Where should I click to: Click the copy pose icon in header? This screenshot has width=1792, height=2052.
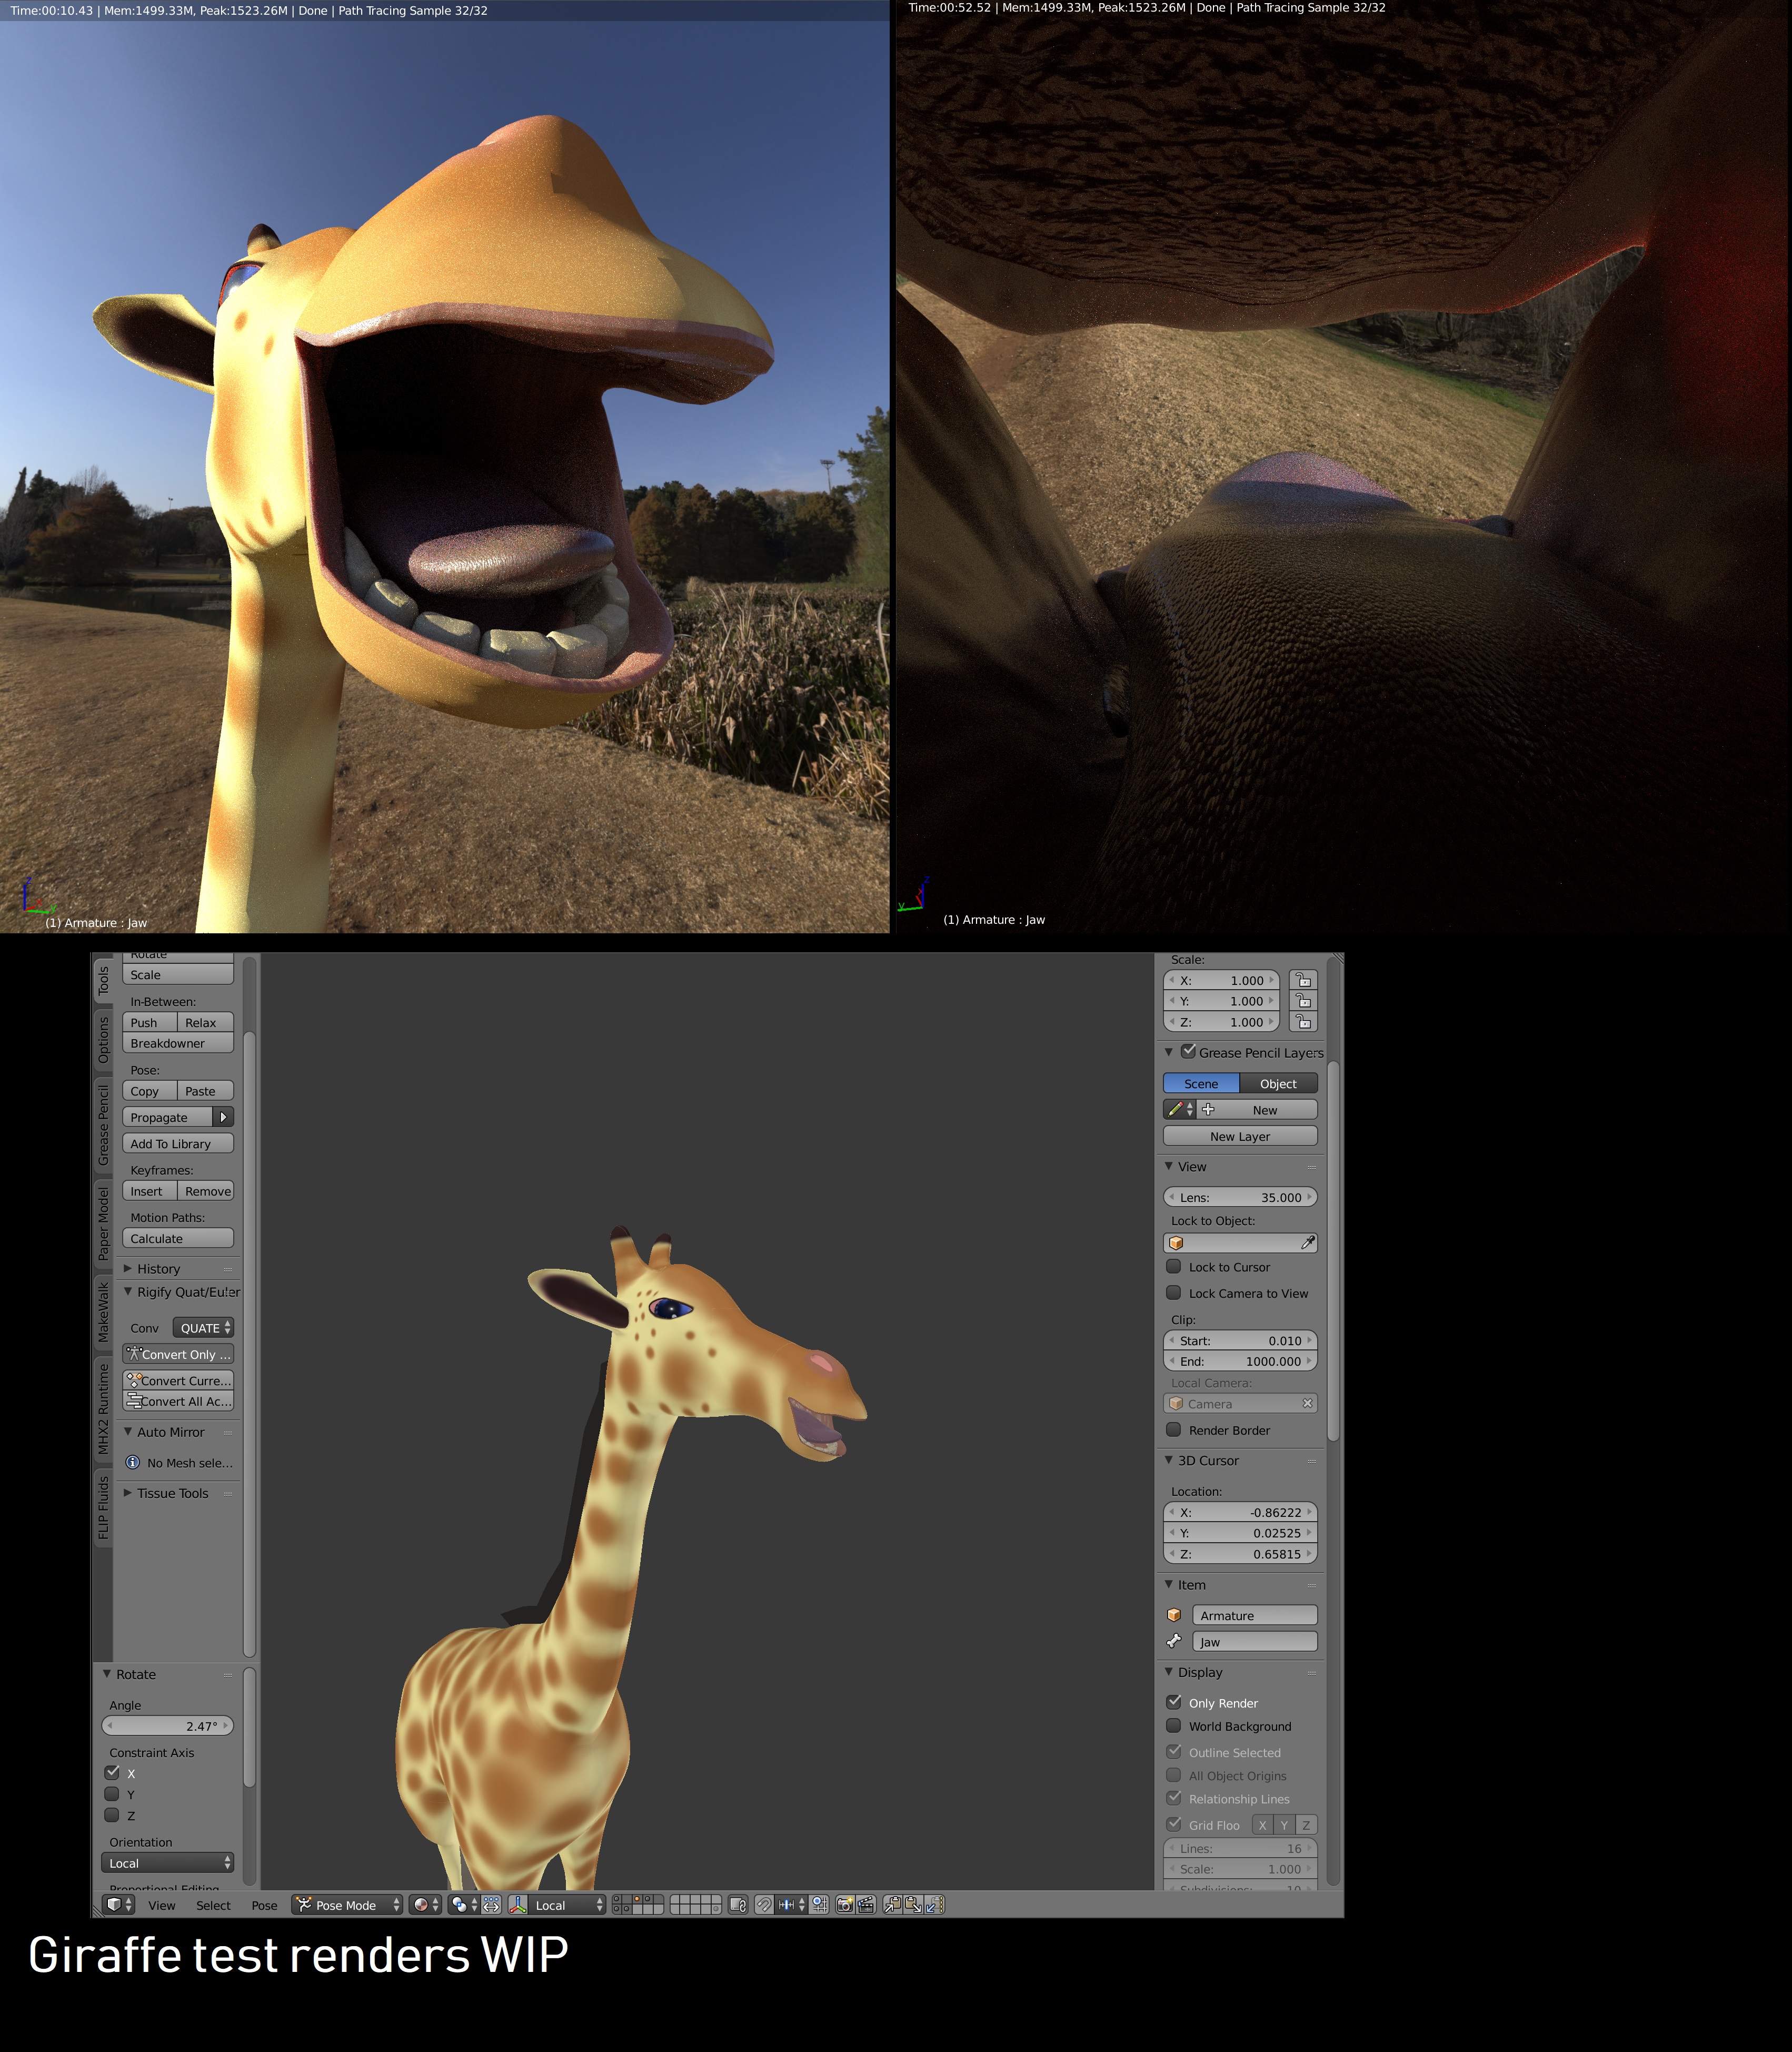(892, 1905)
